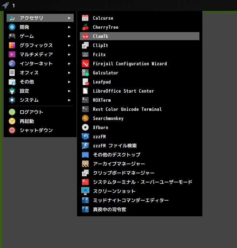The width and height of the screenshot is (237, 248).
Task: Choose 再起動 to reboot
Action: pos(40,121)
